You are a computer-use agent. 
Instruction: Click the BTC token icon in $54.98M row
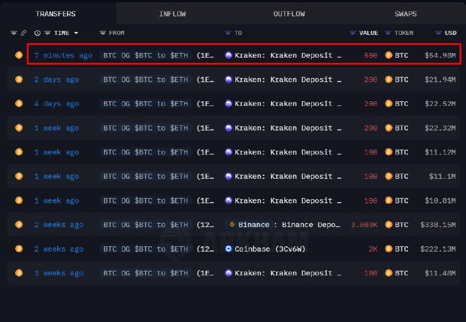coord(389,55)
